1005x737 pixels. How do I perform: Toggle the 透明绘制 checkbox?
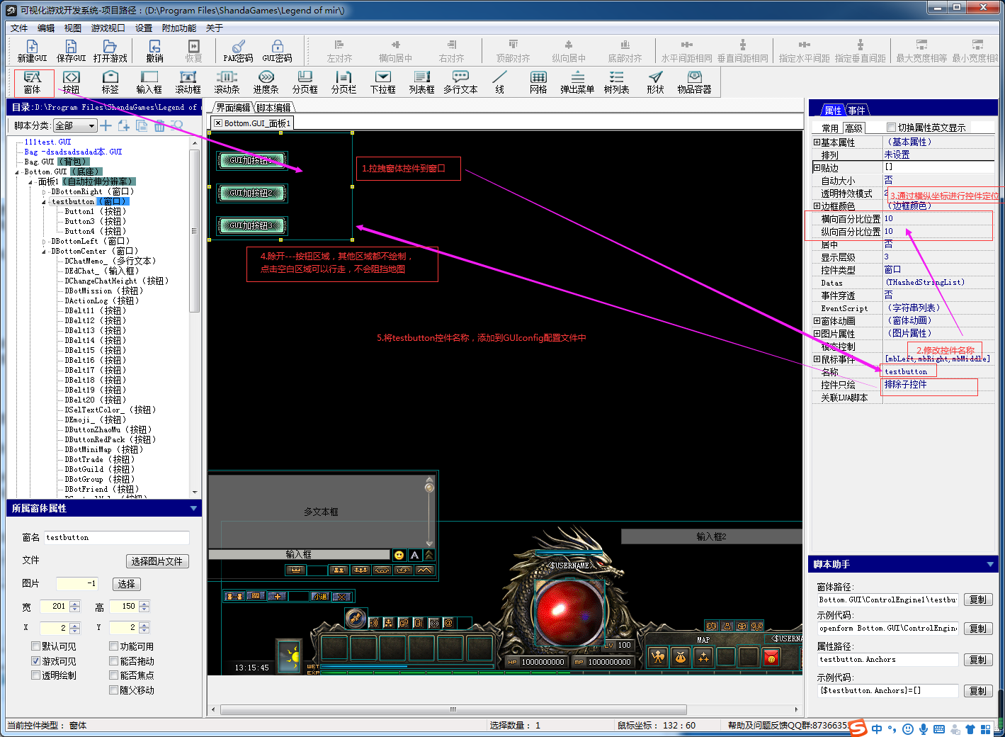click(x=36, y=675)
